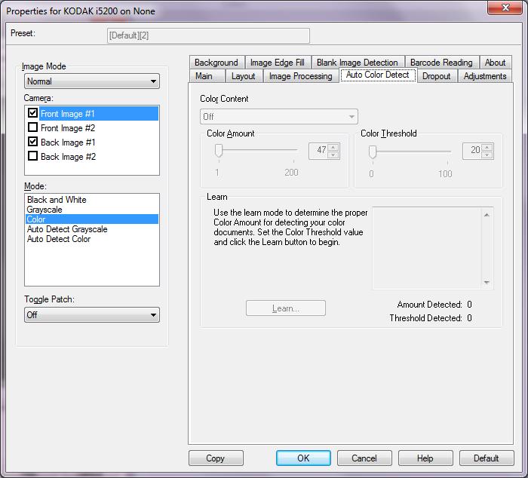Toggle the Front Image #1 checkbox
This screenshot has height=478, width=528.
[x=32, y=113]
